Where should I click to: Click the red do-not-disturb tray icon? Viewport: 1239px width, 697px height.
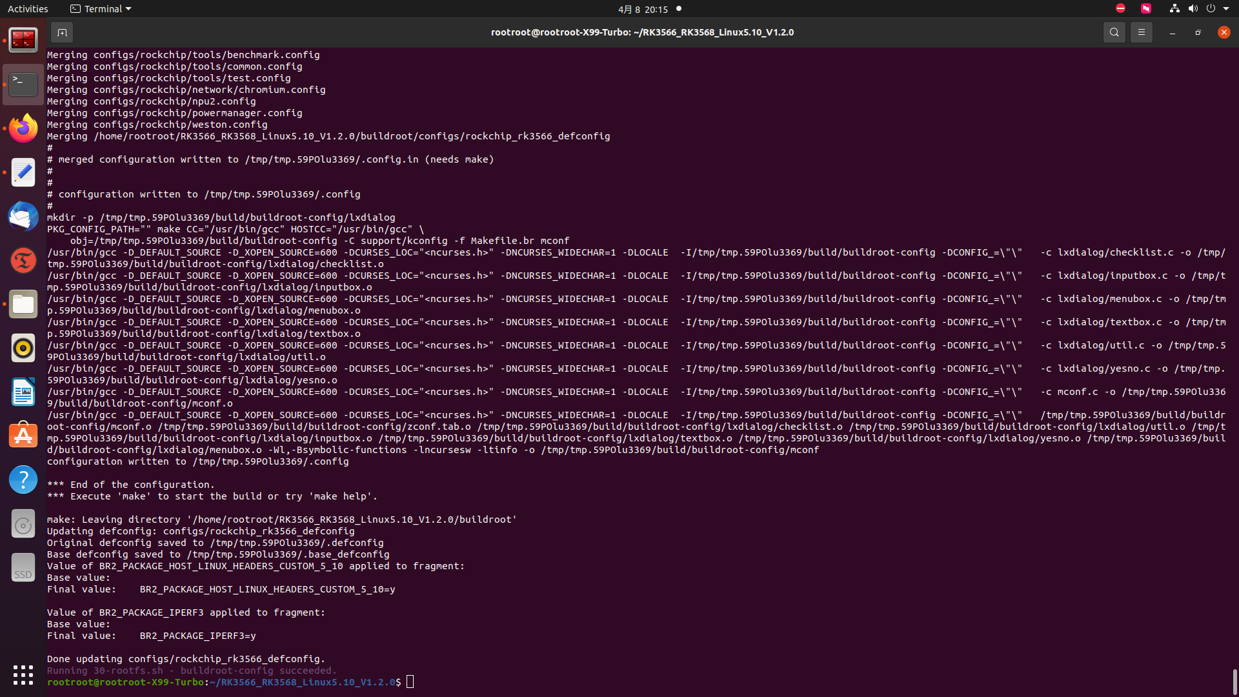coord(1120,9)
